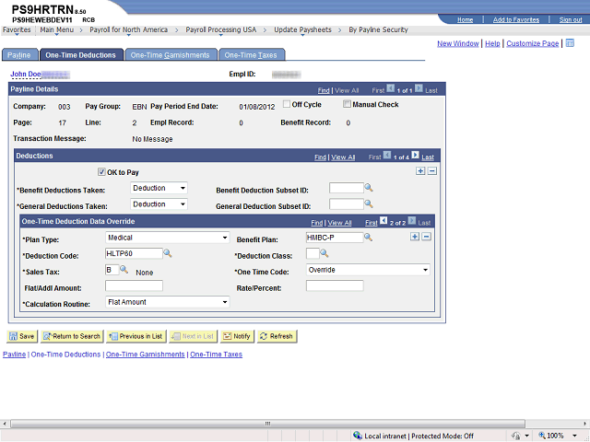
Task: Click Add to Favorites link
Action: click(516, 19)
